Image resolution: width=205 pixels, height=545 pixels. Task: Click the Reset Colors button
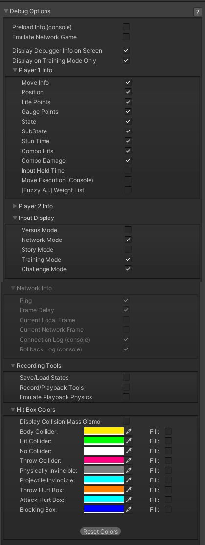click(101, 531)
